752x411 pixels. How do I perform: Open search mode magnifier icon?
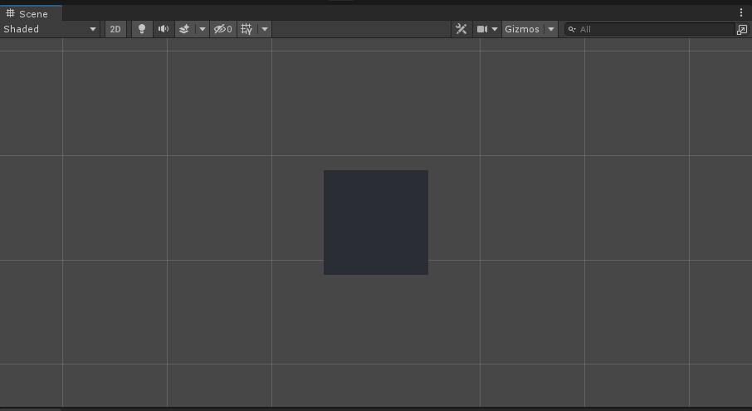[572, 29]
